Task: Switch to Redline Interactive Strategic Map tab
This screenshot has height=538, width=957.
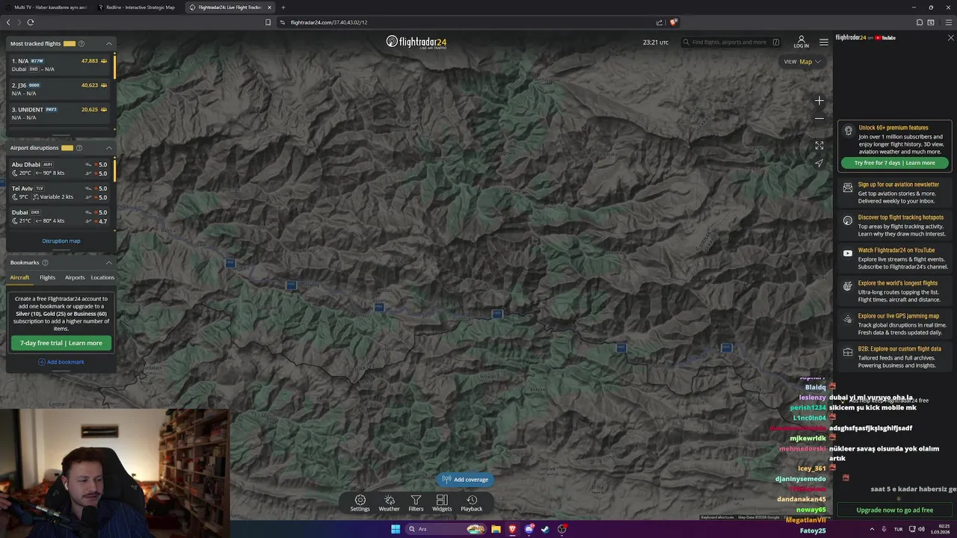Action: pos(138,7)
